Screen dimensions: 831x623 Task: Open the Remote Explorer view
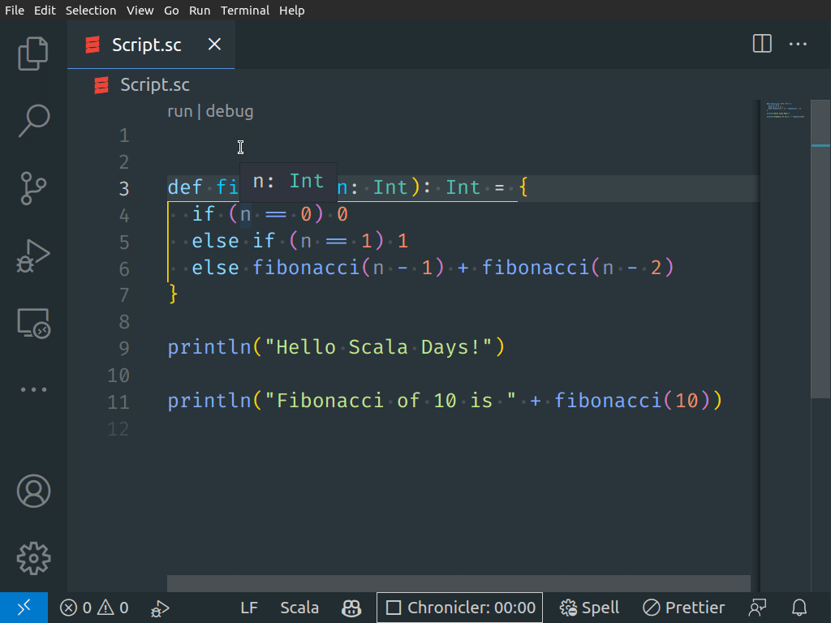point(33,323)
